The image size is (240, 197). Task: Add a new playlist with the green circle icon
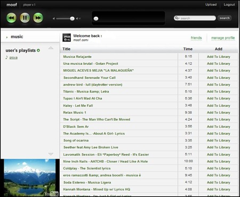(38, 51)
